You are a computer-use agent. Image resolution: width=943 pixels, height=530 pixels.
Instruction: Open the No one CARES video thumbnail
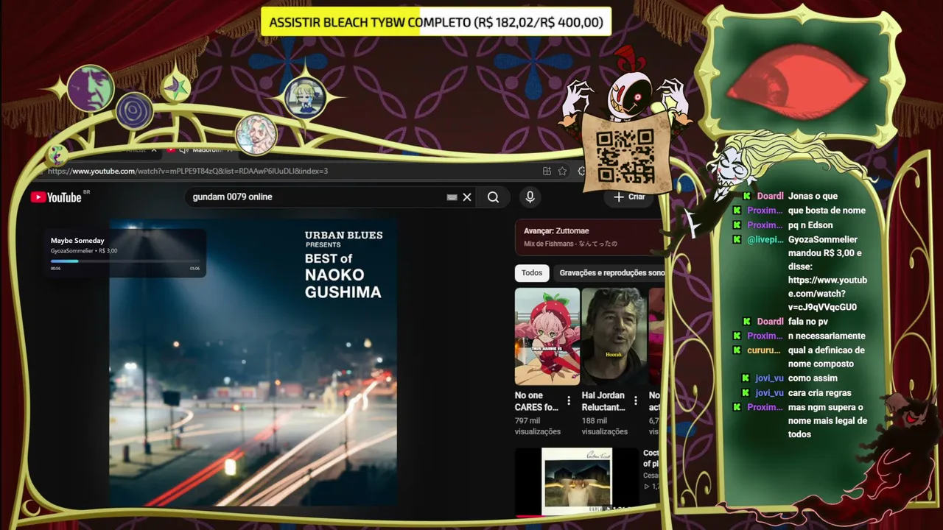(547, 336)
